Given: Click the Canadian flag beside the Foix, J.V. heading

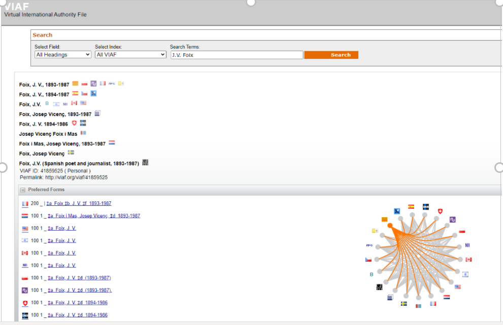Looking at the screenshot, I should [x=74, y=103].
